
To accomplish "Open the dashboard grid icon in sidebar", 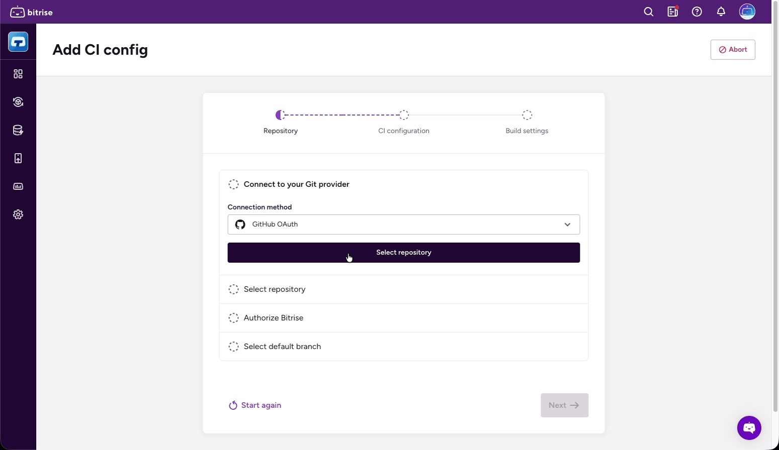I will coord(18,74).
